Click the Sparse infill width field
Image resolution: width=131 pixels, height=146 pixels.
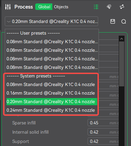[x=103, y=123]
